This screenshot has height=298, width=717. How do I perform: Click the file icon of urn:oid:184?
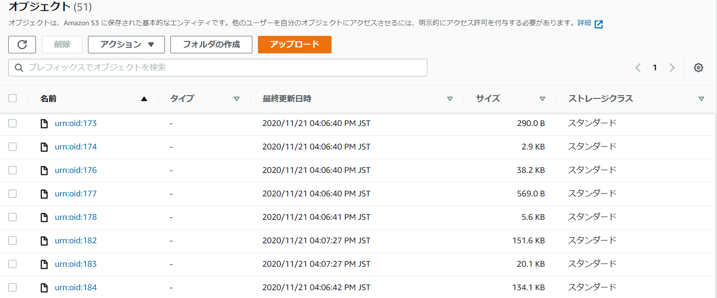tap(44, 287)
